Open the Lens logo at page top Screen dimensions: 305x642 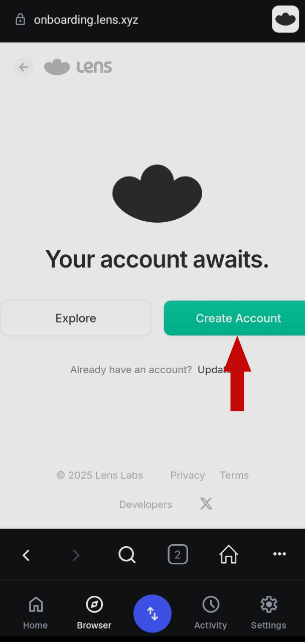pyautogui.click(x=78, y=67)
